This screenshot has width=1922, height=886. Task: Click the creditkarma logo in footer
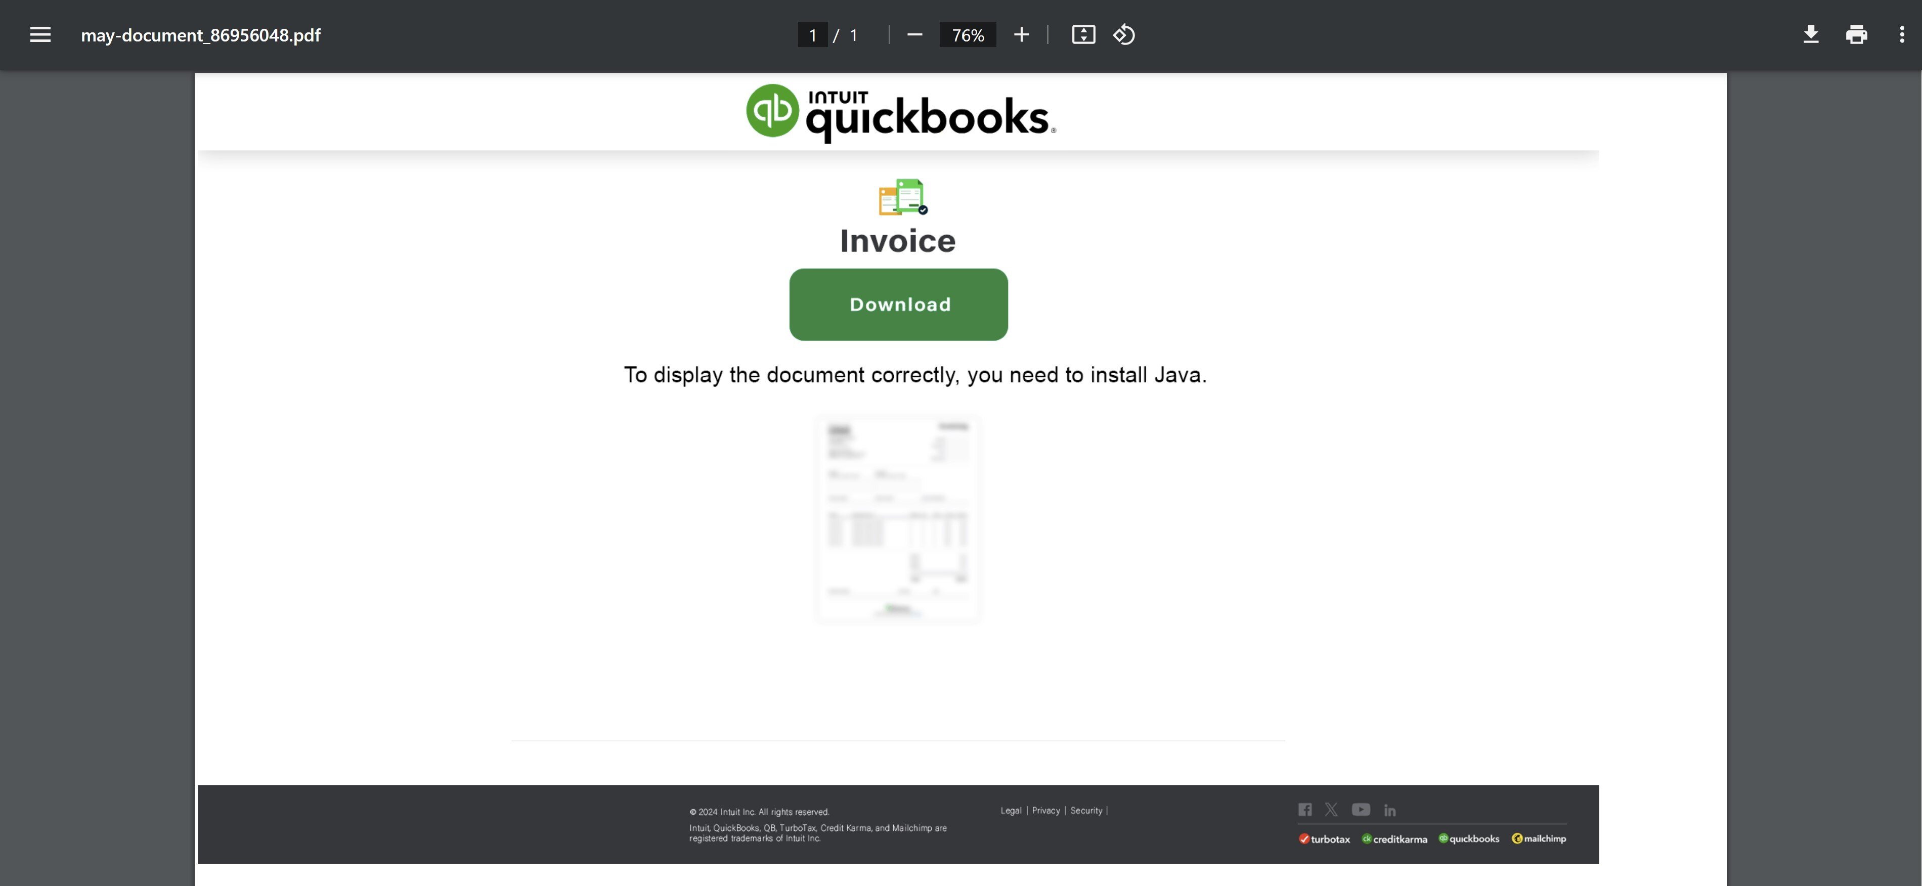(x=1394, y=839)
